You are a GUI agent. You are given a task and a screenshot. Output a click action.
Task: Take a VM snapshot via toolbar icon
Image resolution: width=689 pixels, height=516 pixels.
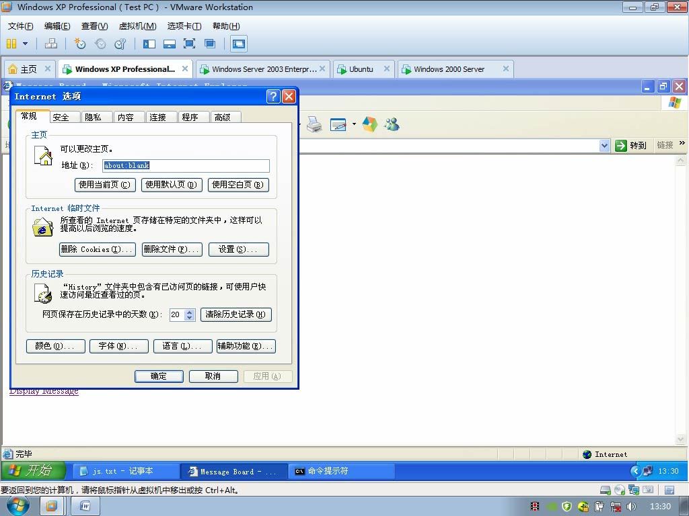coord(79,44)
